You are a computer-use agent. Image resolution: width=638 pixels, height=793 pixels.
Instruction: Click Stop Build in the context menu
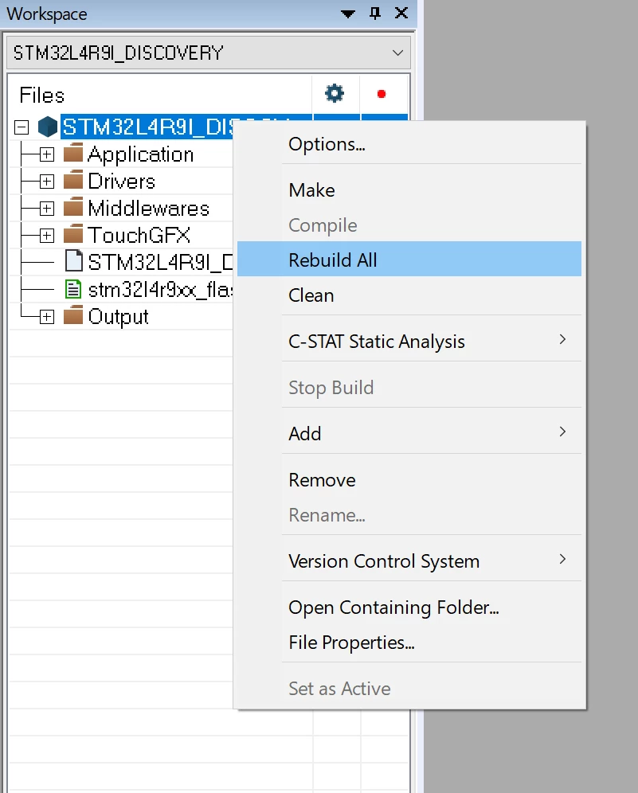(409, 388)
